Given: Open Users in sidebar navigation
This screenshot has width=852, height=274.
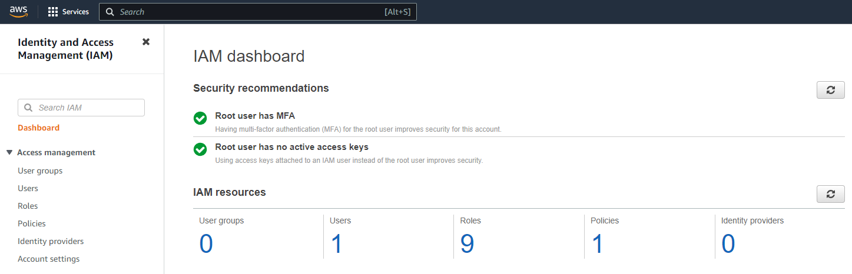Looking at the screenshot, I should click(28, 188).
